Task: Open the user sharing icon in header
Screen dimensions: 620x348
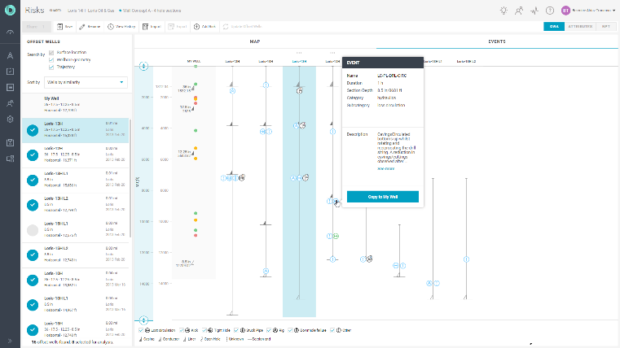Action: tap(519, 11)
